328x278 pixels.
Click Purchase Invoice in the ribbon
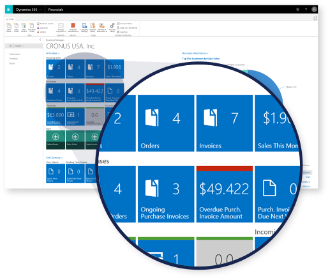[45, 24]
